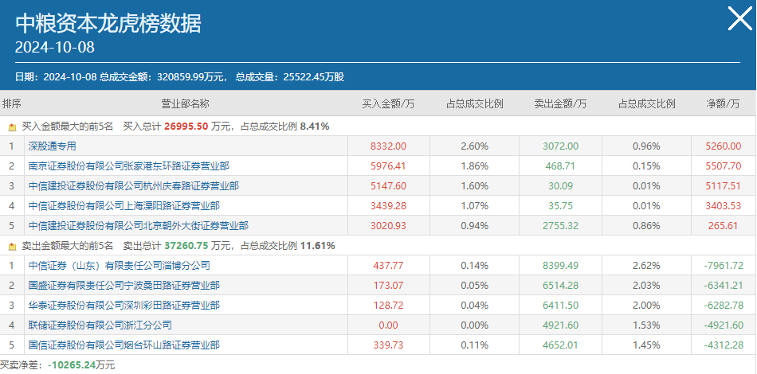Select sell amount 8399.49 cell
Viewport: 757px width, 374px height.
click(560, 266)
